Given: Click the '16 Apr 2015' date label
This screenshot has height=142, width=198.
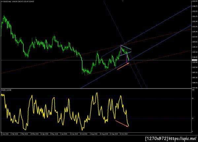Looking at the screenshot, I should tap(44, 134).
